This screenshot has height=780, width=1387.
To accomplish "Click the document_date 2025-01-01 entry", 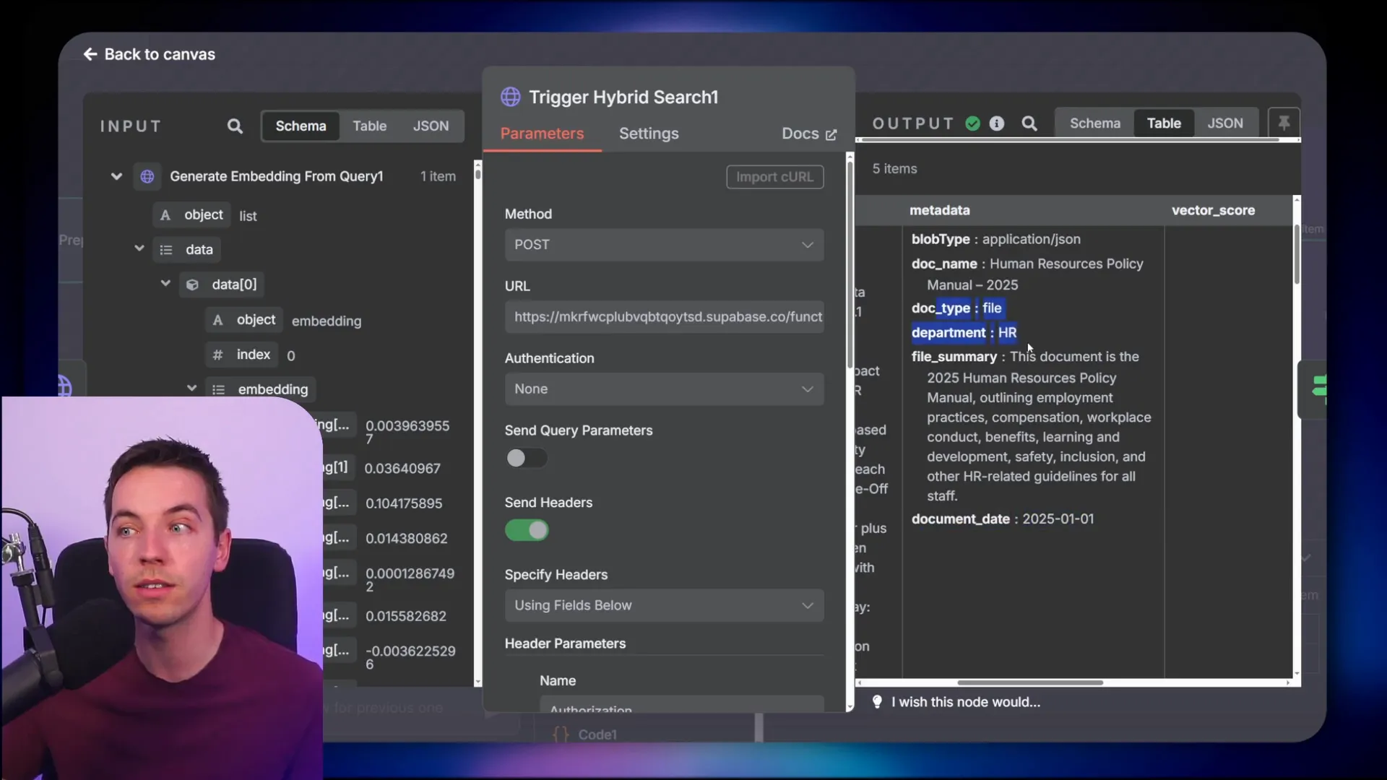I will click(x=1003, y=519).
